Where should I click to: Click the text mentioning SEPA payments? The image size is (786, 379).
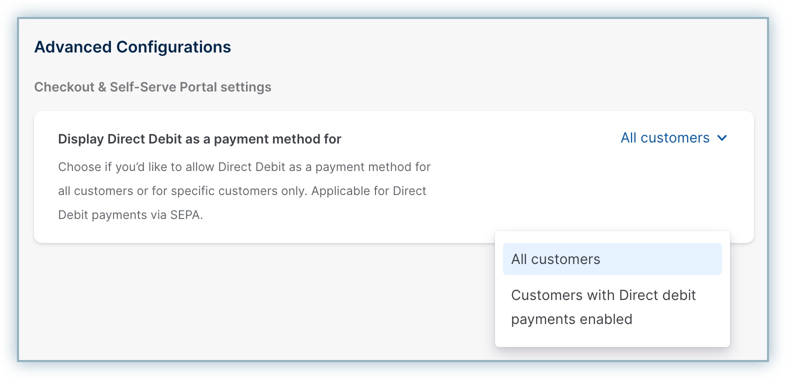pos(130,215)
